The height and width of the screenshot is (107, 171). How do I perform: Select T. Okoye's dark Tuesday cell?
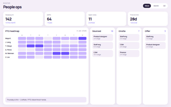(x=31, y=46)
